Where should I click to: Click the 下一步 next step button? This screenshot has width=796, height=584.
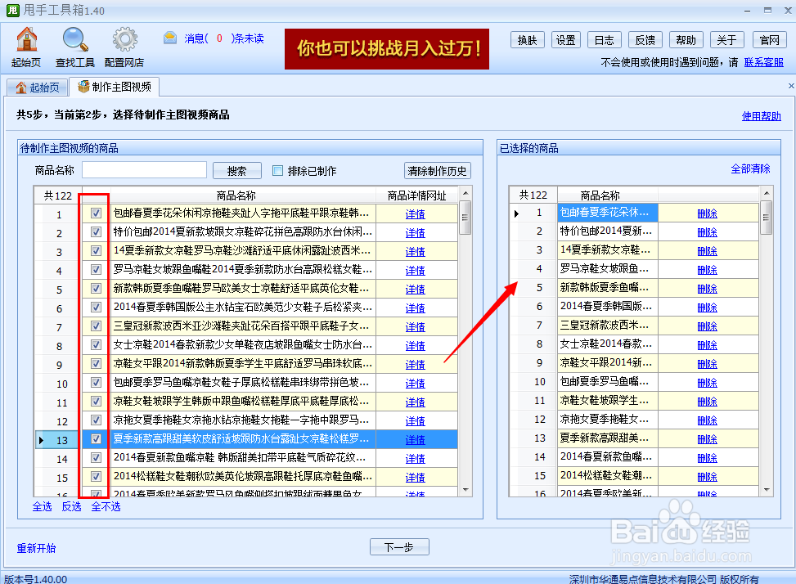(x=399, y=546)
